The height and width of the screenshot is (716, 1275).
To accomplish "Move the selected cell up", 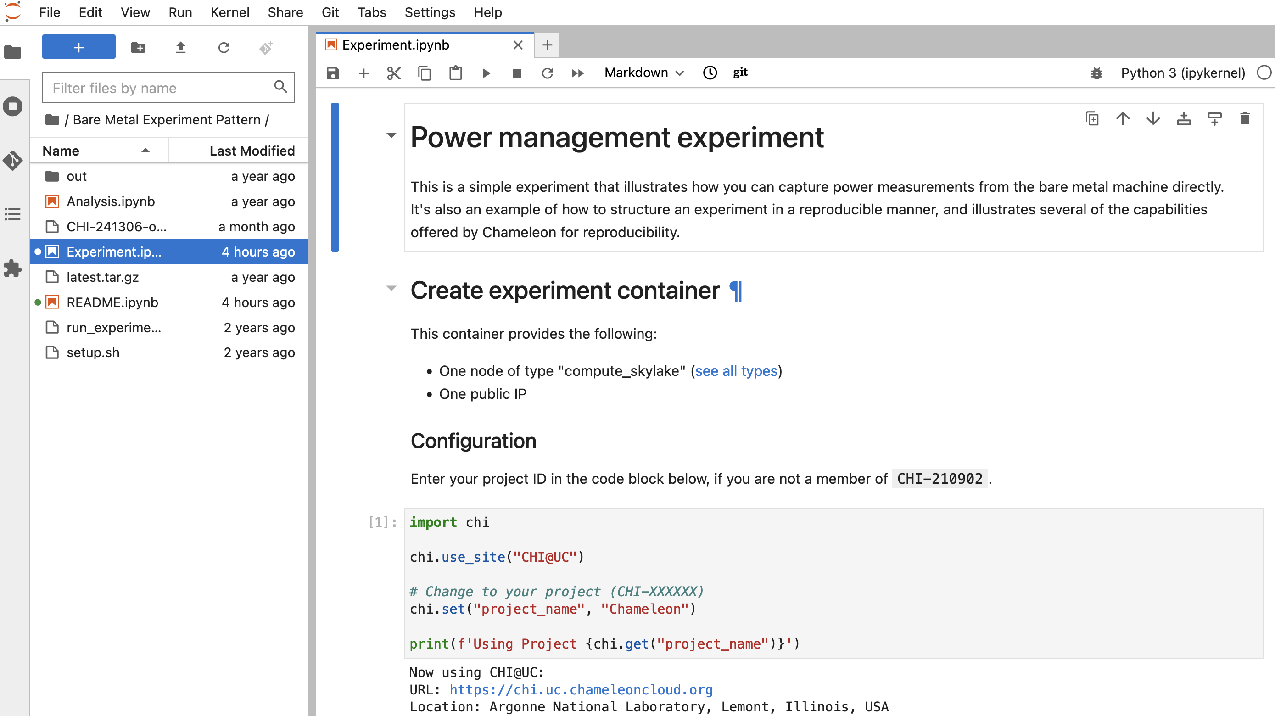I will click(1123, 118).
